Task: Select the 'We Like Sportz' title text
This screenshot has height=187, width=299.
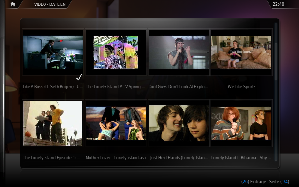Action: 241,87
